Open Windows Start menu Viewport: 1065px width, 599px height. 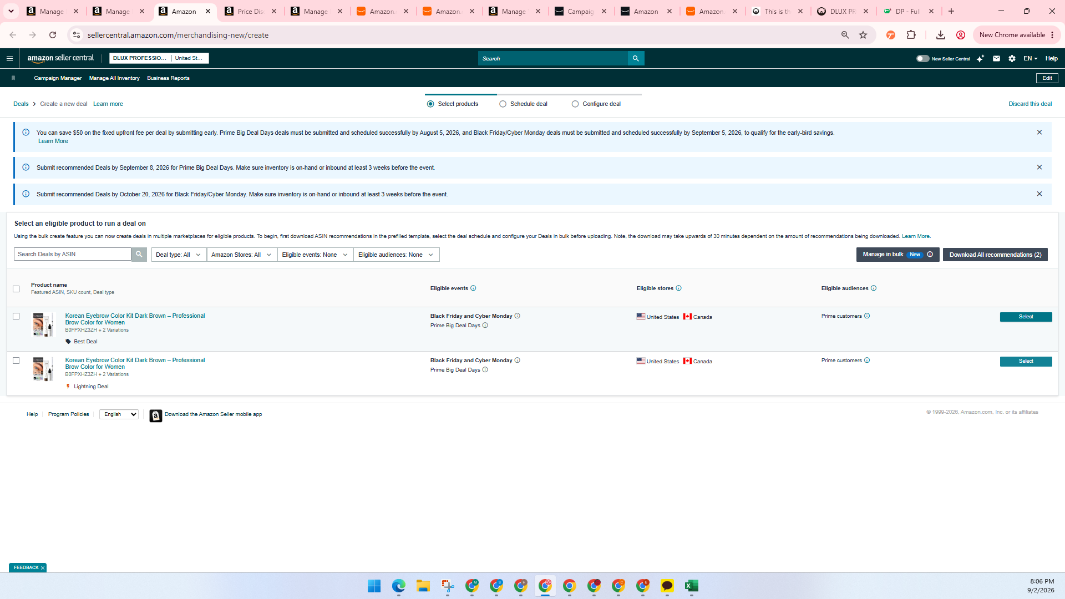[374, 586]
